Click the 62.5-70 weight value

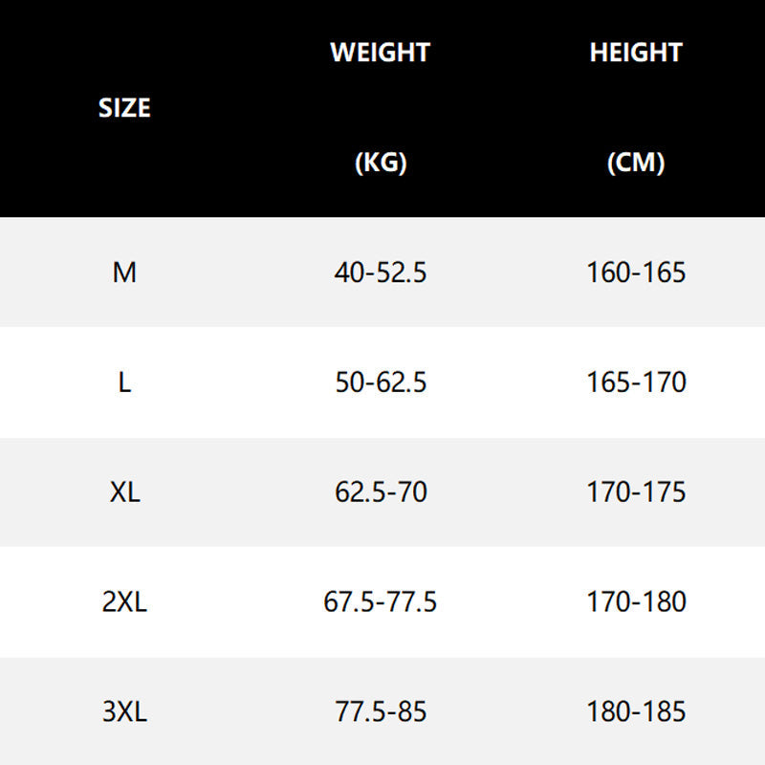tap(381, 492)
